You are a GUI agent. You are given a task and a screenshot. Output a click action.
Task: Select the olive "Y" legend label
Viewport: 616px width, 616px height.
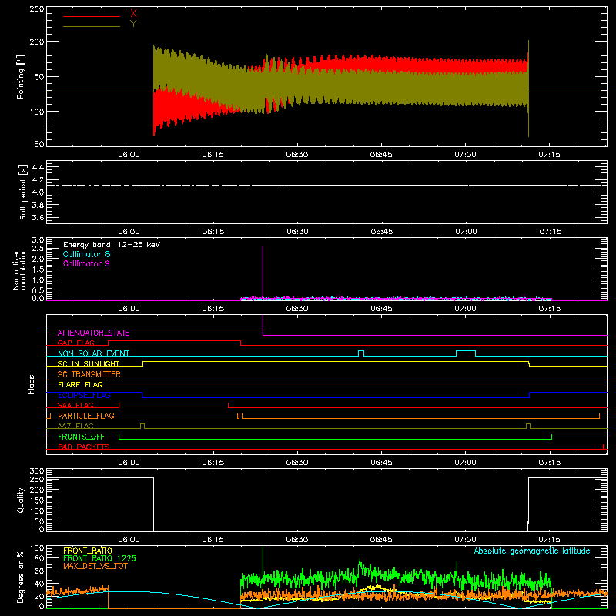coord(133,24)
